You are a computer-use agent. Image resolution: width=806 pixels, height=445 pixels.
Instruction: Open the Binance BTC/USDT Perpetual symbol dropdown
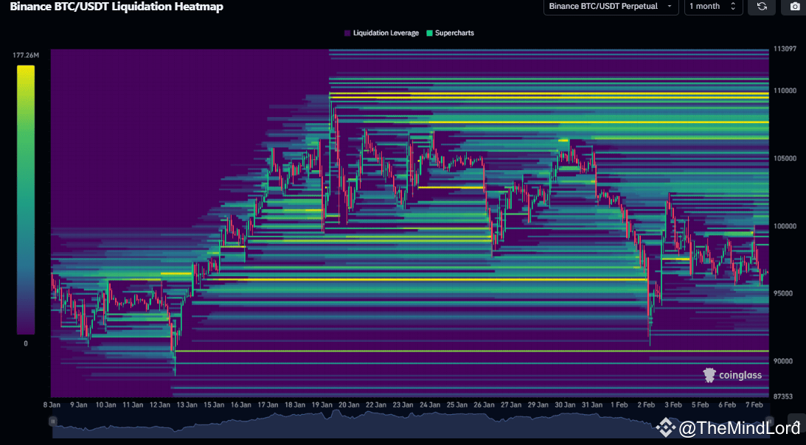click(611, 7)
